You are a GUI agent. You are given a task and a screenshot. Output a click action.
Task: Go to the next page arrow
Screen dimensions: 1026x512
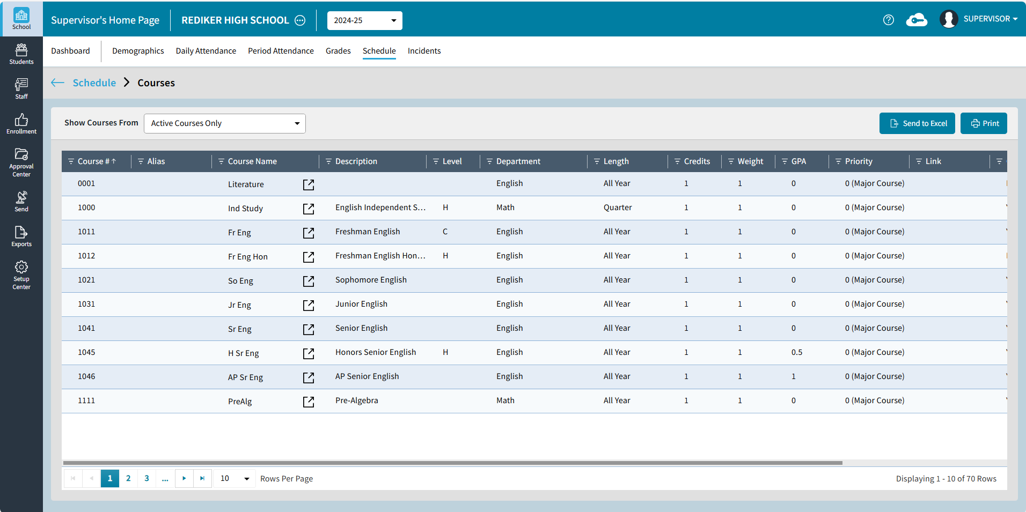tap(184, 478)
